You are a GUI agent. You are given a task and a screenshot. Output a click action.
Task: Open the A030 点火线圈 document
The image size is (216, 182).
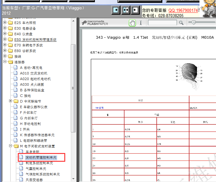coord(32,84)
